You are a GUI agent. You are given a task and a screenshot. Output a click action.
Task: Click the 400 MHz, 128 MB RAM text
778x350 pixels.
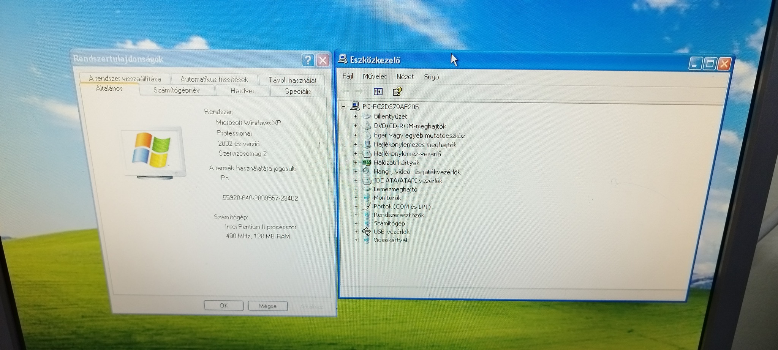pos(258,236)
